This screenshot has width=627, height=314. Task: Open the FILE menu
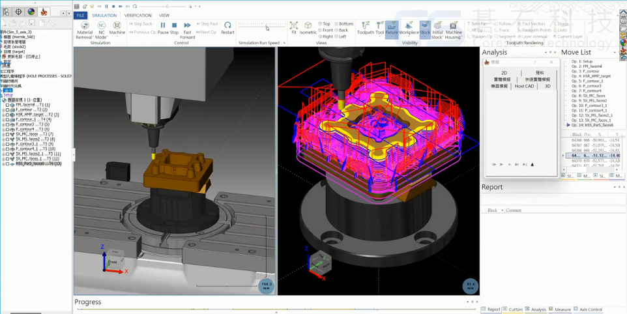[x=80, y=16]
